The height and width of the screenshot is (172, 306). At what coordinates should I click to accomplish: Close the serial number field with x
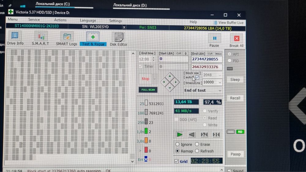tap(124, 27)
